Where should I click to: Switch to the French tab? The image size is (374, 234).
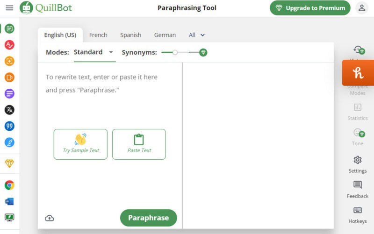[98, 35]
